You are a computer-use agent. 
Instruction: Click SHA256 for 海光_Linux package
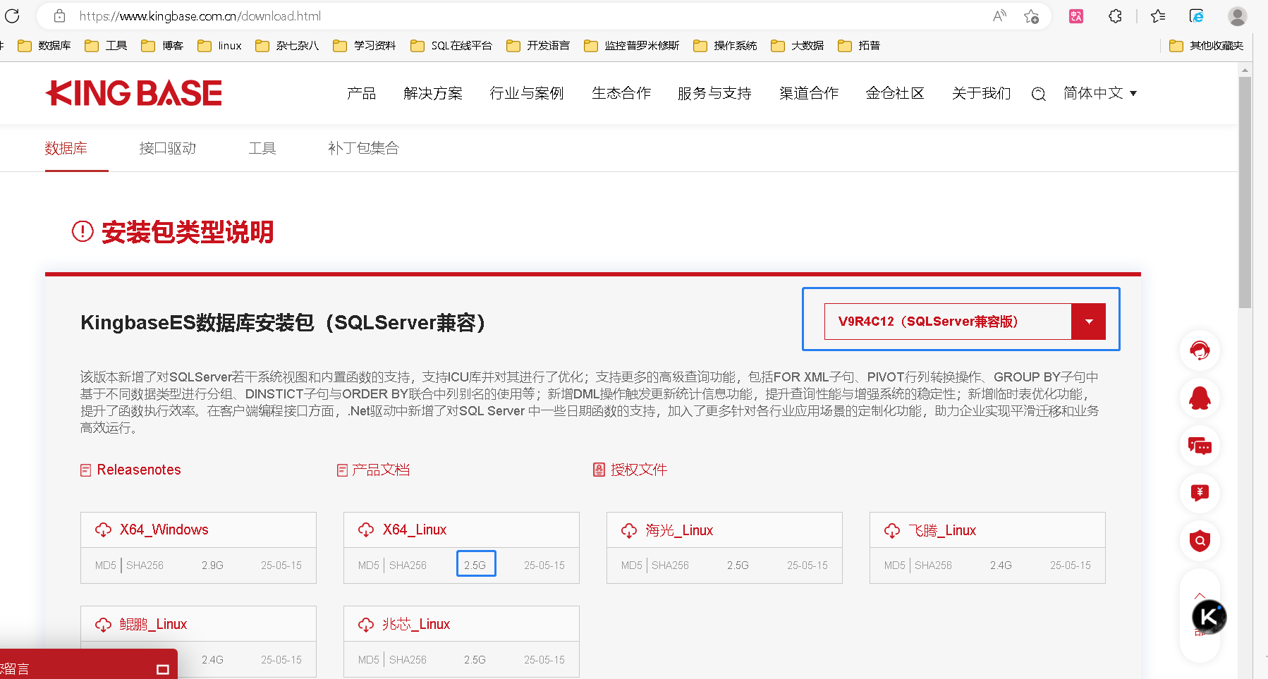click(x=670, y=565)
